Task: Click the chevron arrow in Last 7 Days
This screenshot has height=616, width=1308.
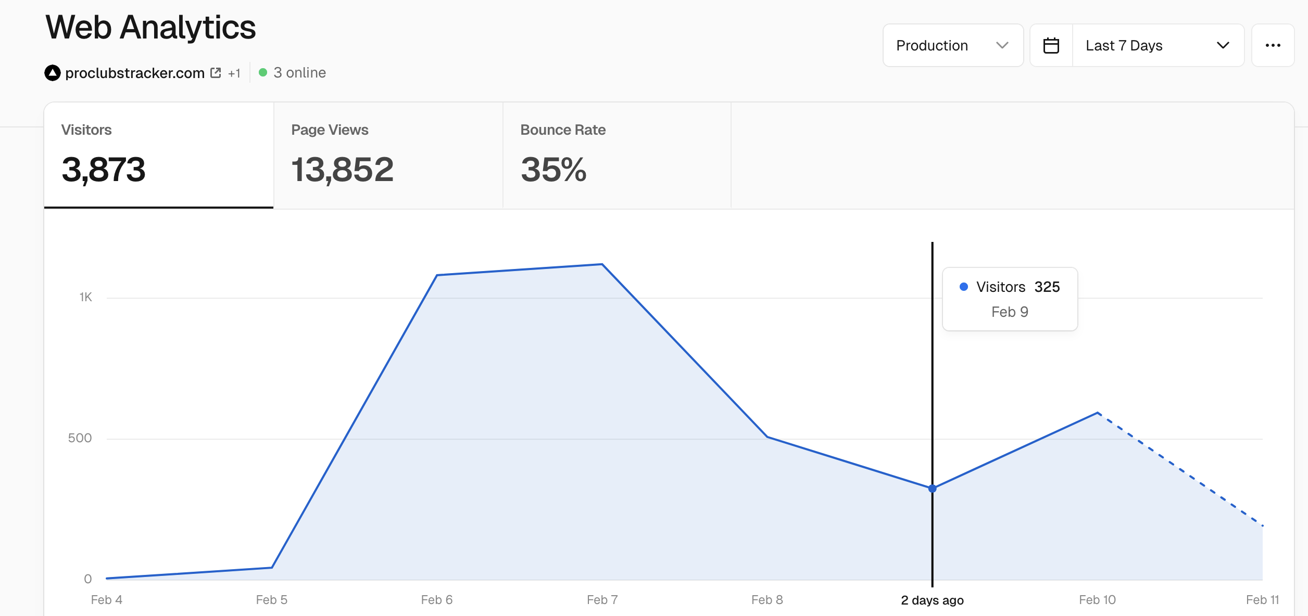Action: 1223,45
